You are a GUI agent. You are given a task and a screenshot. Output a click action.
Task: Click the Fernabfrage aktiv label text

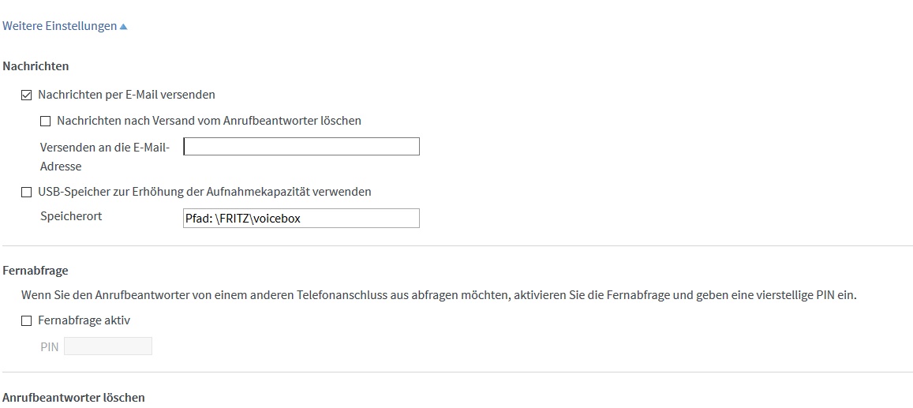tap(84, 320)
